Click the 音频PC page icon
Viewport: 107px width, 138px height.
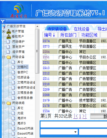coord(13,72)
